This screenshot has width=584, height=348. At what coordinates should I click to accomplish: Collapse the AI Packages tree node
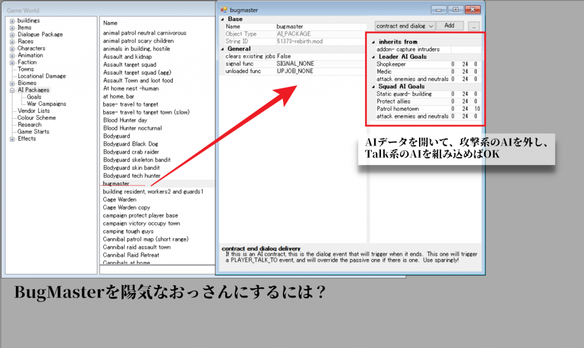[13, 90]
